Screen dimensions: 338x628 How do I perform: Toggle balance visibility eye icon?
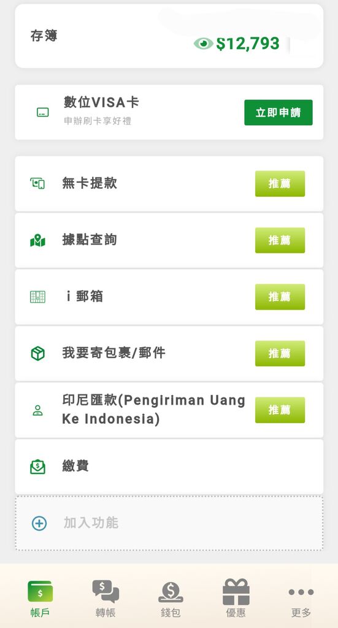pyautogui.click(x=204, y=44)
